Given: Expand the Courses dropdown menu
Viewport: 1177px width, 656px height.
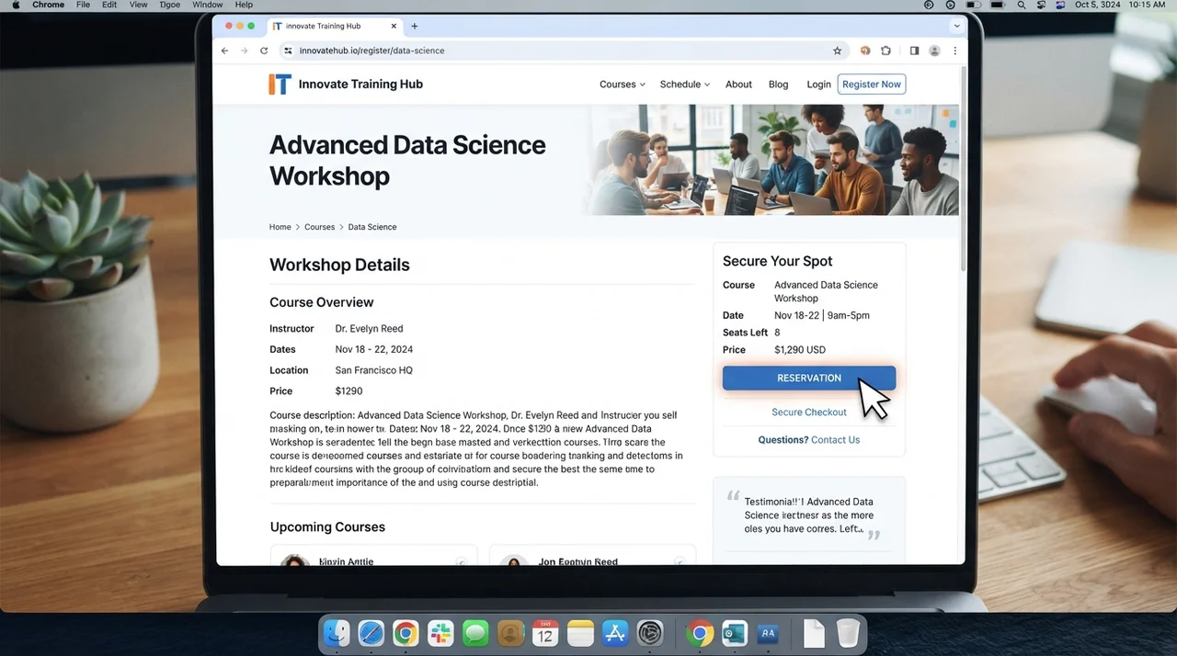Looking at the screenshot, I should [623, 85].
